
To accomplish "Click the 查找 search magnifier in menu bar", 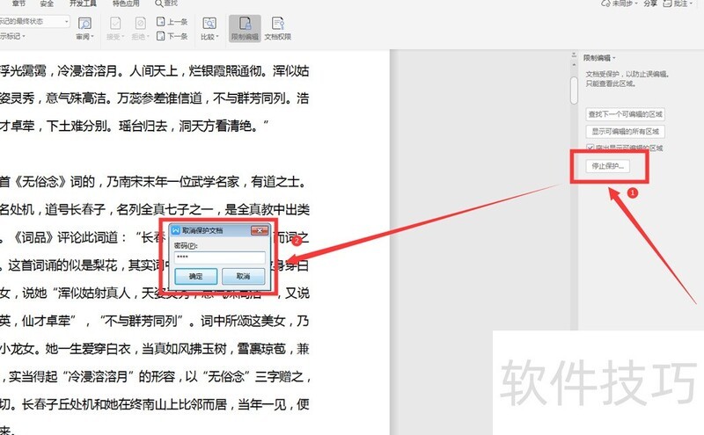I will [x=159, y=4].
